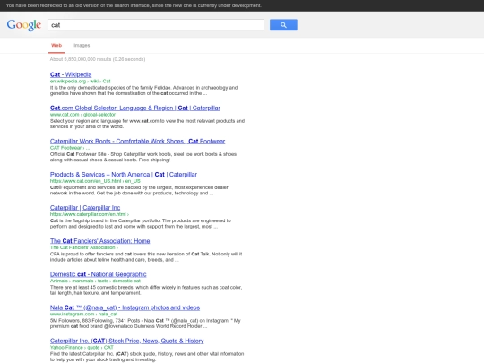Click the 'Find the latest Caterpillar Inc.' snippet
This screenshot has height=363, width=484.
point(147,357)
